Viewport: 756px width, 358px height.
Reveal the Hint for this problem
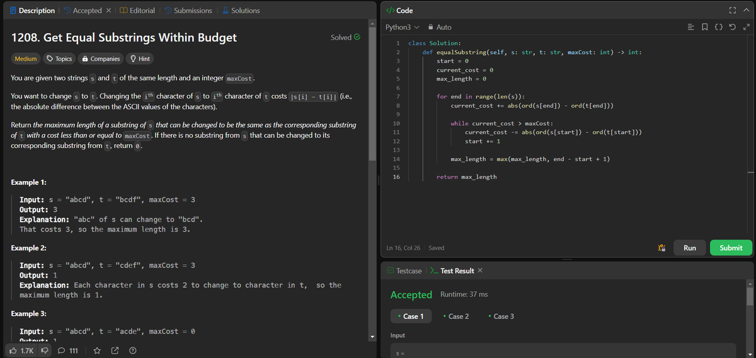(x=139, y=59)
